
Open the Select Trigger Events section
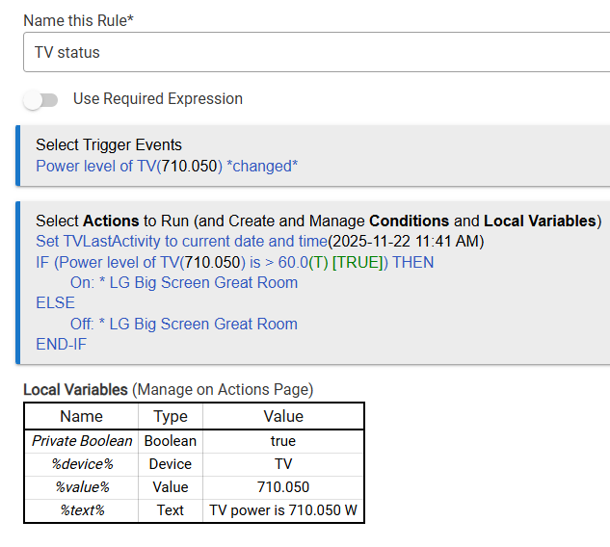[x=109, y=145]
